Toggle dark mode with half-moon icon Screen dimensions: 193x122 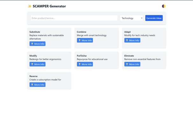[164, 6]
